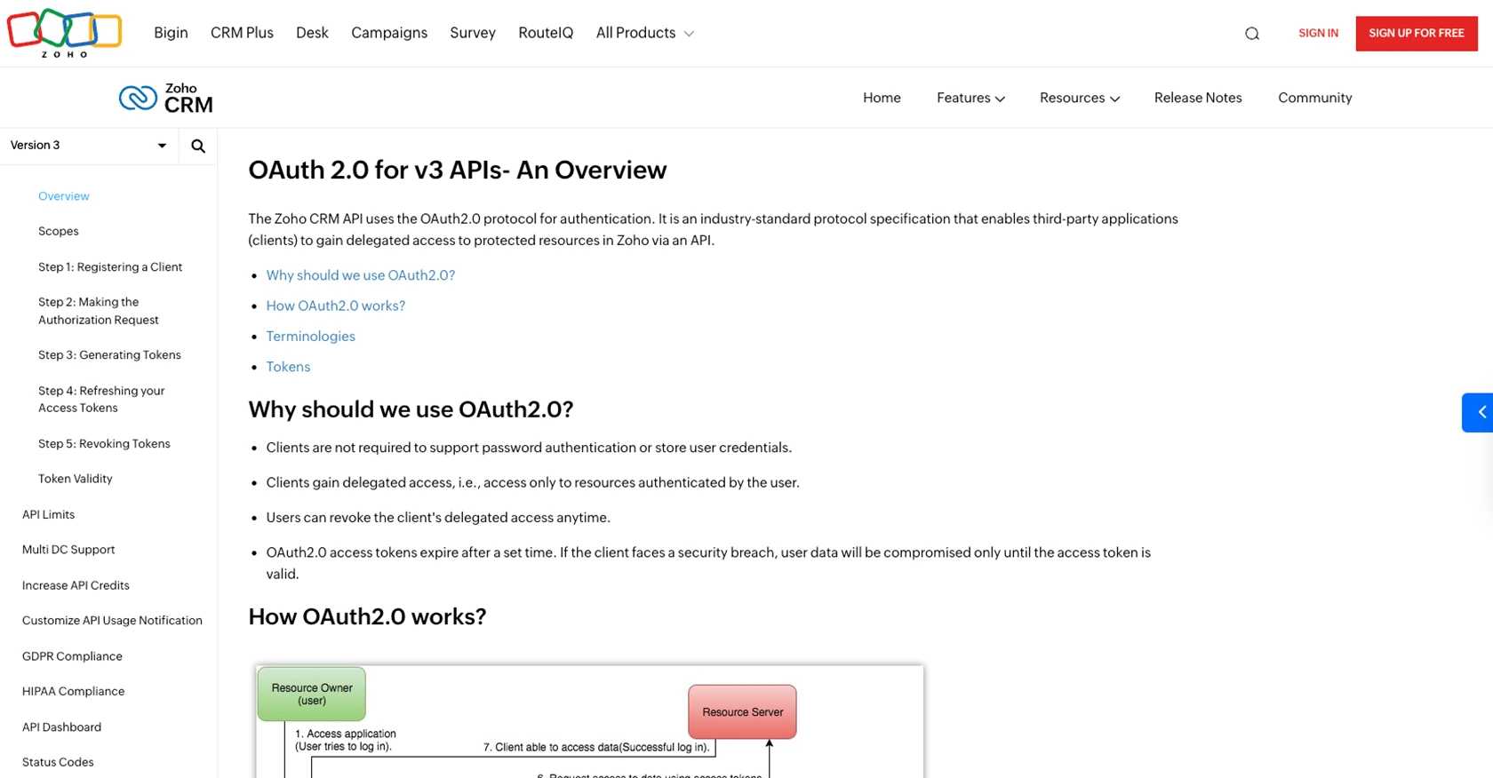Open Step 3: Generating Tokens
Viewport: 1493px width, 778px height.
coord(109,354)
